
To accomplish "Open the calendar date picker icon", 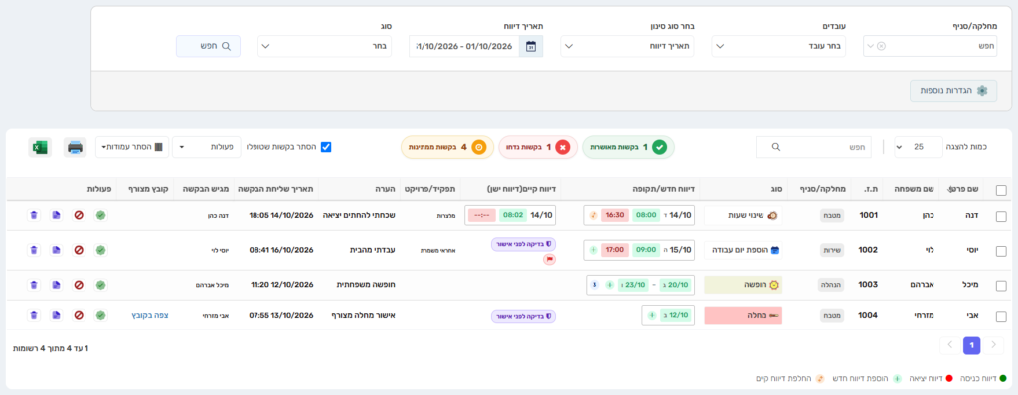I will coord(531,46).
